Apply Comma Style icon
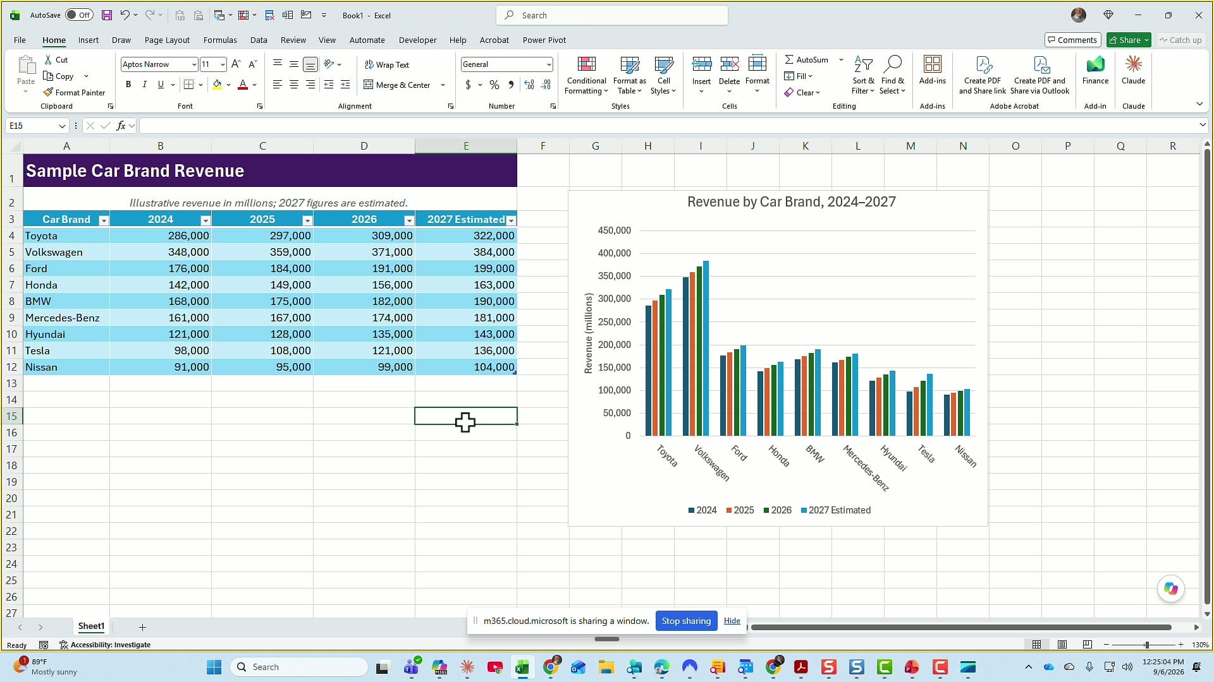Viewport: 1214px width, 682px height. [x=511, y=85]
